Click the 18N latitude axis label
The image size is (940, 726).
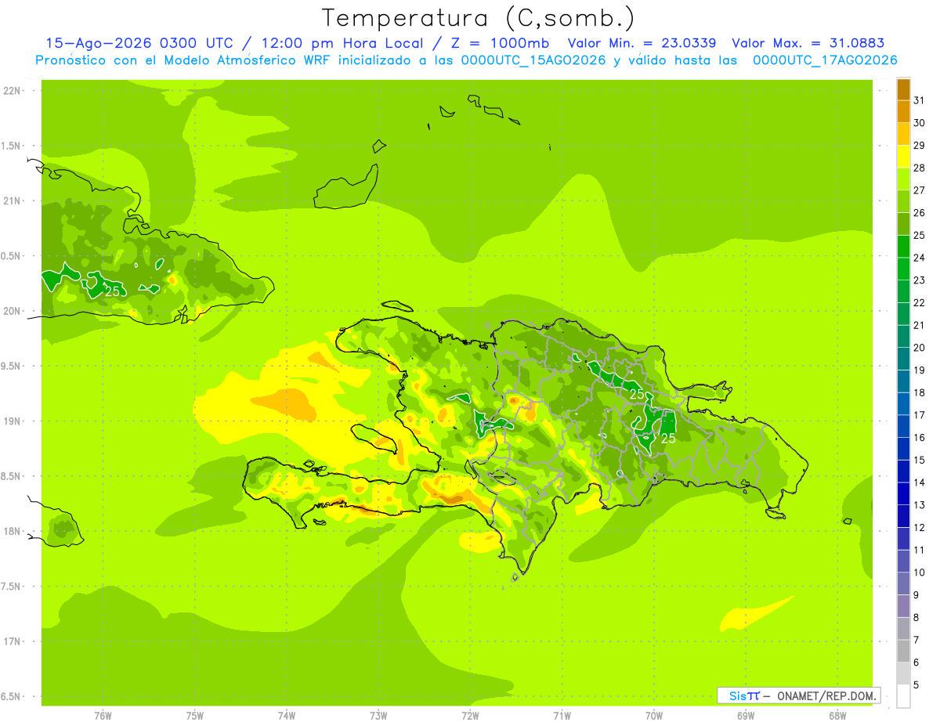pos(12,532)
